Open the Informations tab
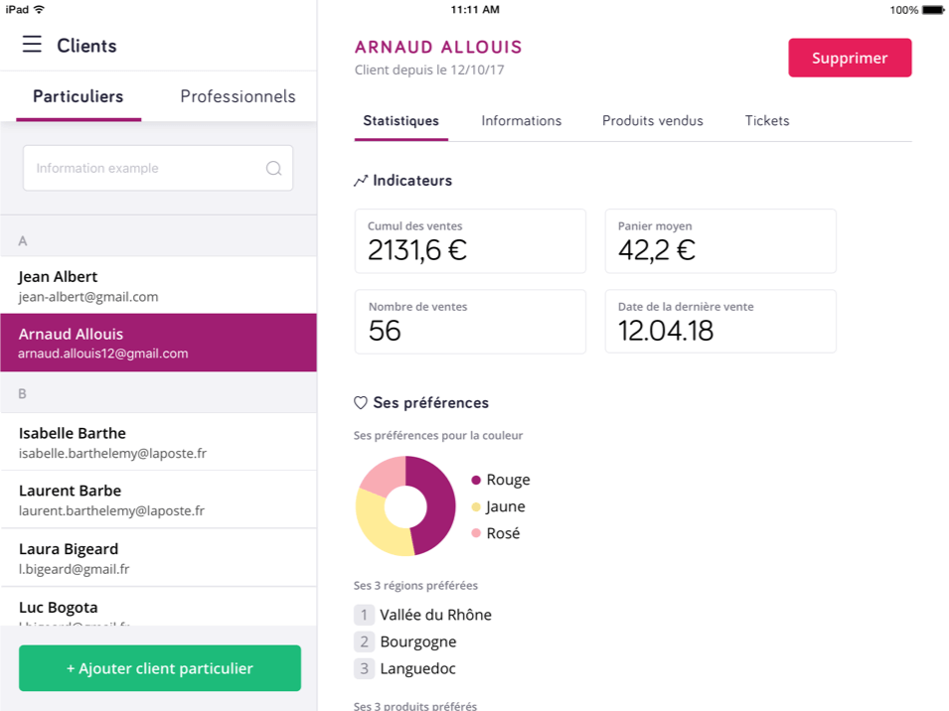The image size is (949, 711). pyautogui.click(x=521, y=120)
